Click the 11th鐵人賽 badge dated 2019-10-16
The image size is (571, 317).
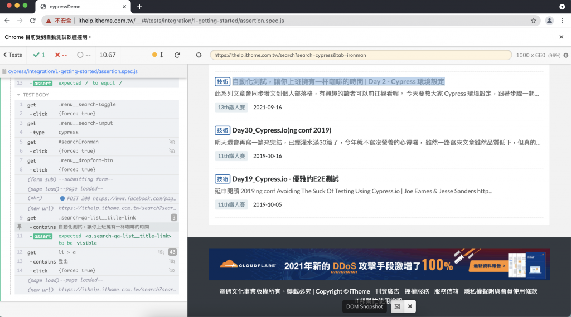tap(231, 156)
